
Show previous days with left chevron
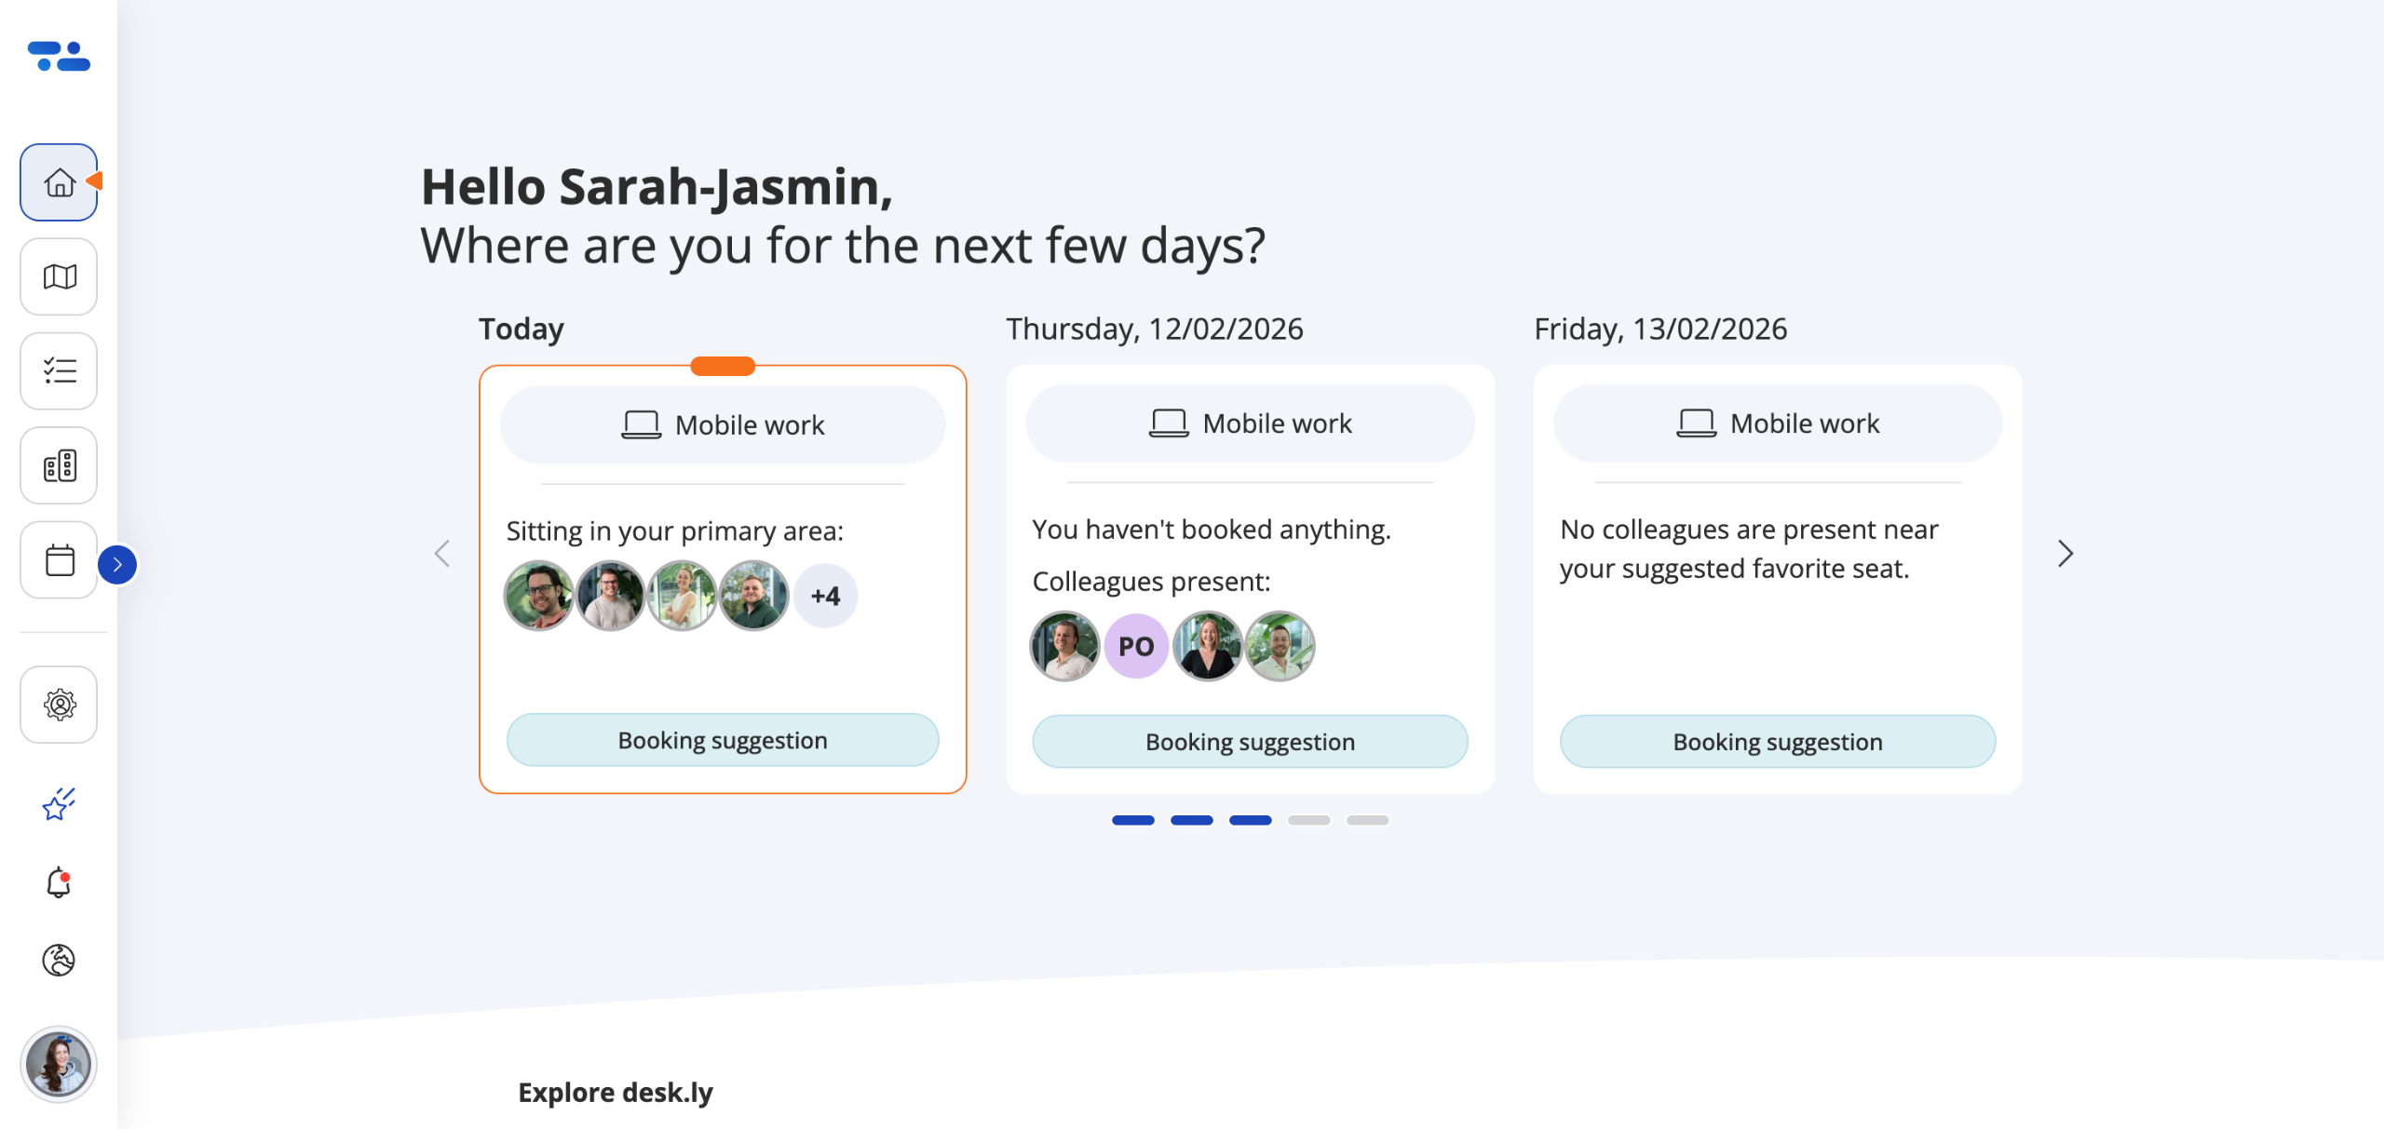(442, 554)
